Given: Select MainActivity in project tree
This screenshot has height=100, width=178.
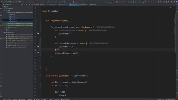Looking at the screenshot, I should pyautogui.click(x=14, y=18).
